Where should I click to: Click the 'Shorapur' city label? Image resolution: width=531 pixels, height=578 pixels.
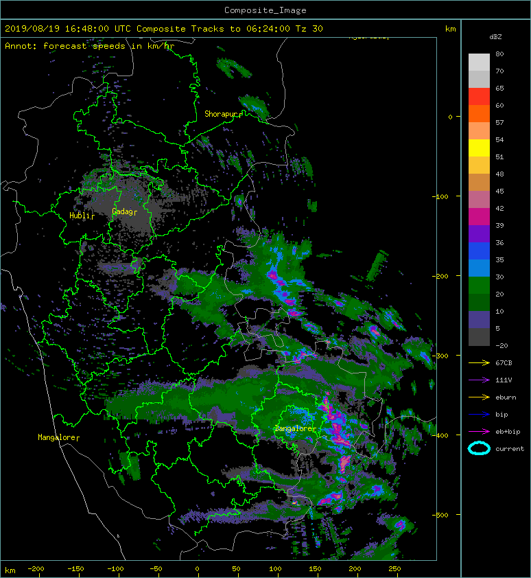click(221, 114)
